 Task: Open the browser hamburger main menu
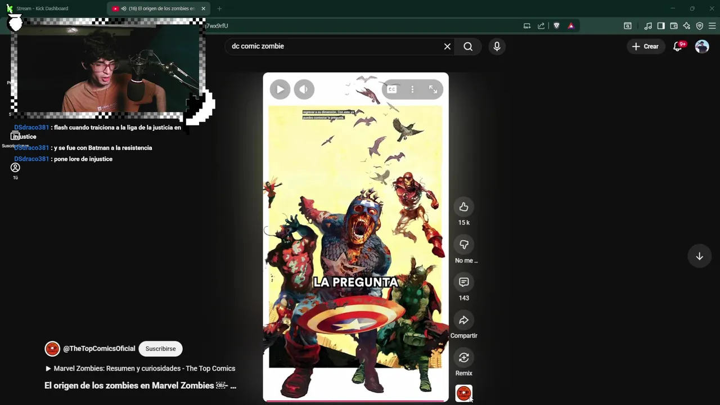click(x=712, y=26)
